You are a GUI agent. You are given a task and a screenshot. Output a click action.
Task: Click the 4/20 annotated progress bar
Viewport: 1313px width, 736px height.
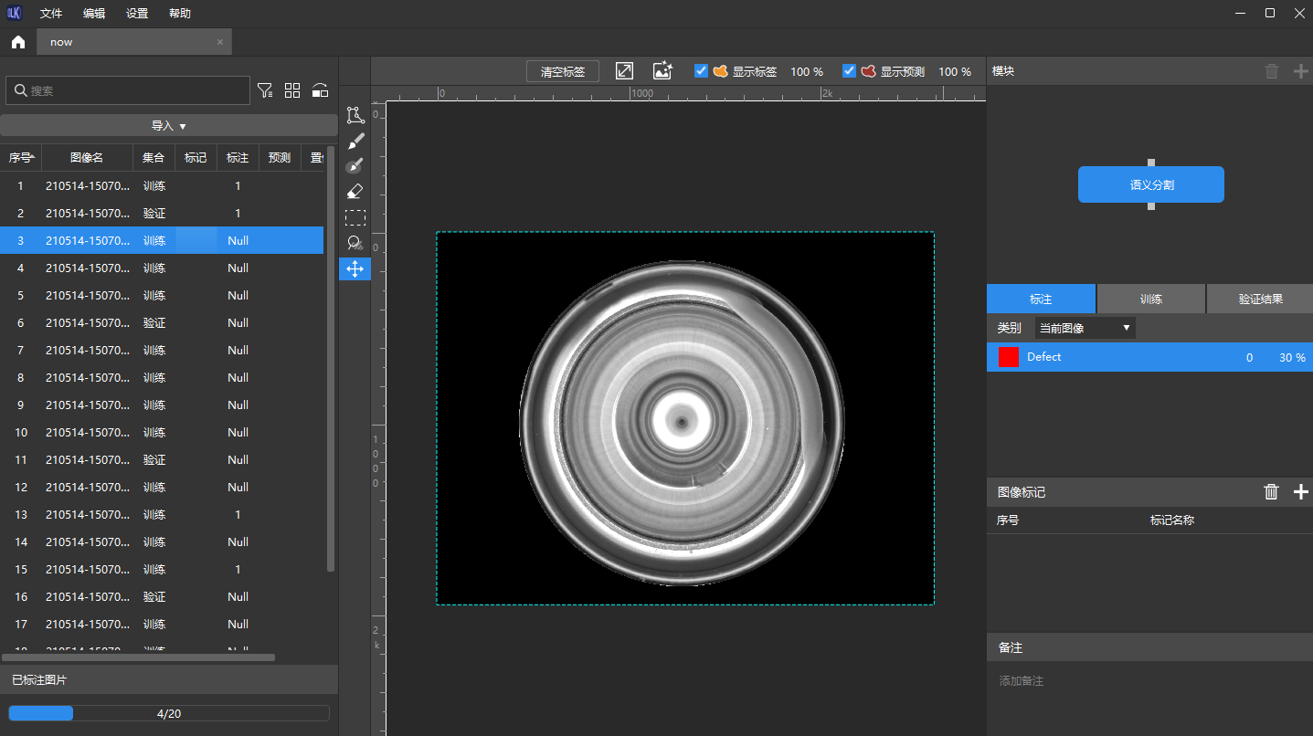click(169, 713)
